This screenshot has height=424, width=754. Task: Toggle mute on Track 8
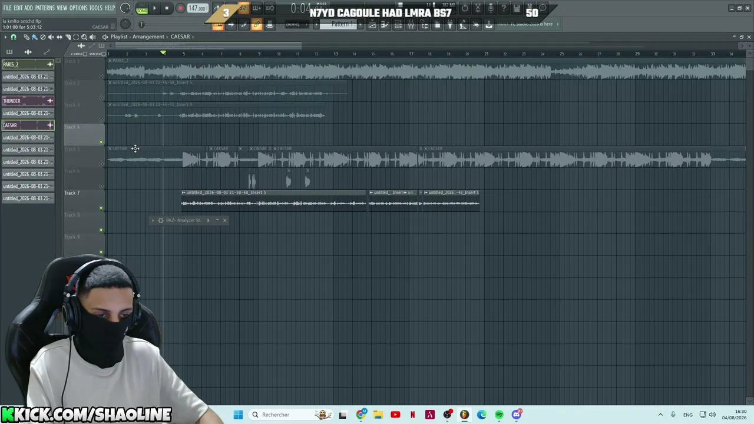(101, 230)
